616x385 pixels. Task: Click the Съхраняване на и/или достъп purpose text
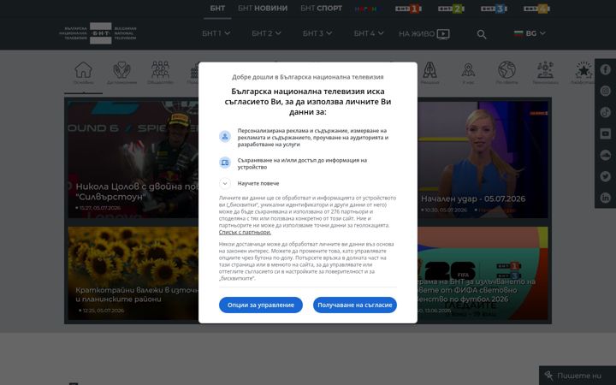[302, 163]
